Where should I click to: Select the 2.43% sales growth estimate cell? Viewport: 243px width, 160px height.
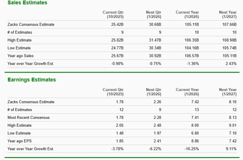230,64
